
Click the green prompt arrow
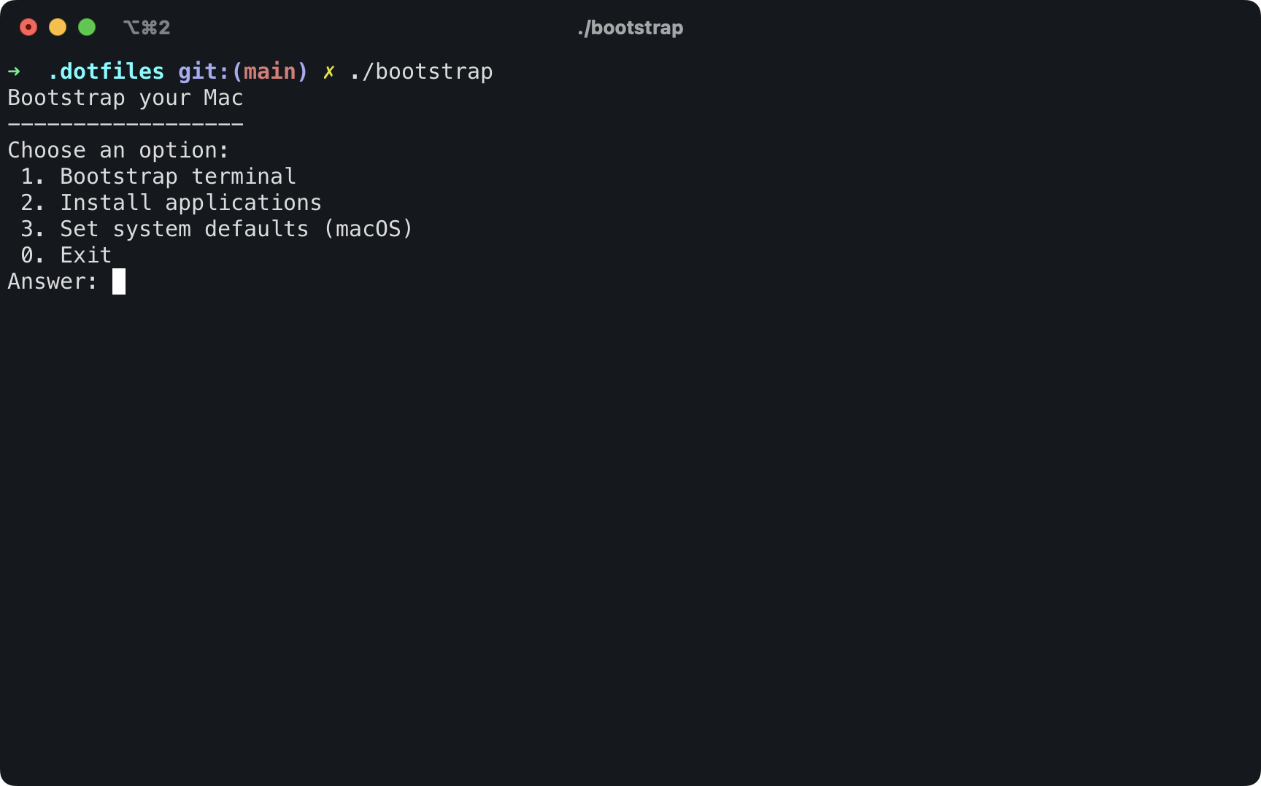[14, 71]
